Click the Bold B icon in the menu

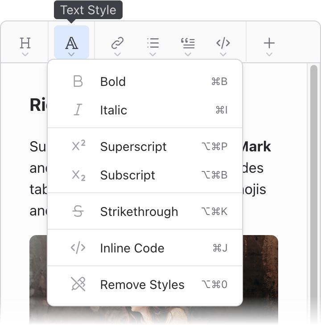tap(78, 81)
